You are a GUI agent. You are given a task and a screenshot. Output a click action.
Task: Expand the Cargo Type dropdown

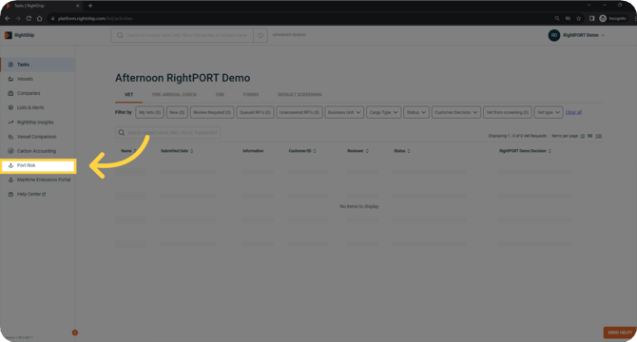[x=383, y=112]
